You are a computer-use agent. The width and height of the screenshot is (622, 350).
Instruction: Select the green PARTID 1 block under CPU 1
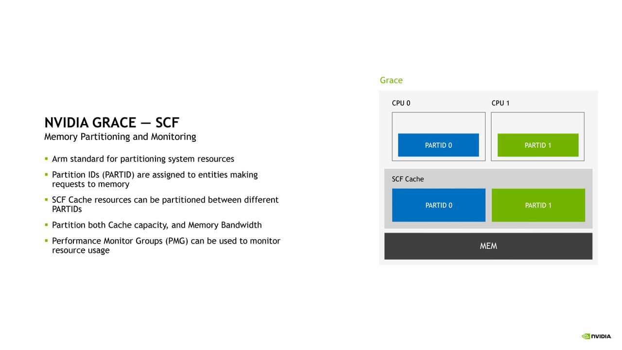(538, 145)
